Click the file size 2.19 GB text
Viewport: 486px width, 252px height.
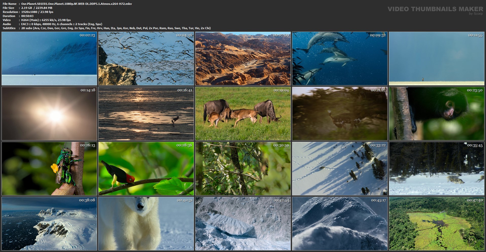(37, 8)
